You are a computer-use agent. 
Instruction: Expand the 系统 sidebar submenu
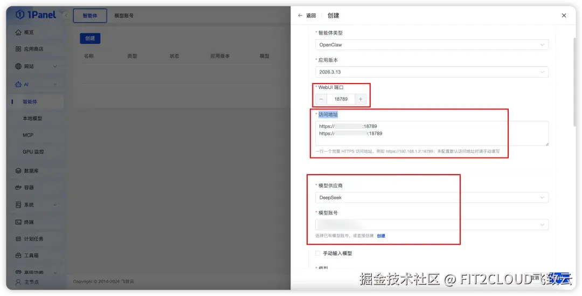pyautogui.click(x=55, y=205)
